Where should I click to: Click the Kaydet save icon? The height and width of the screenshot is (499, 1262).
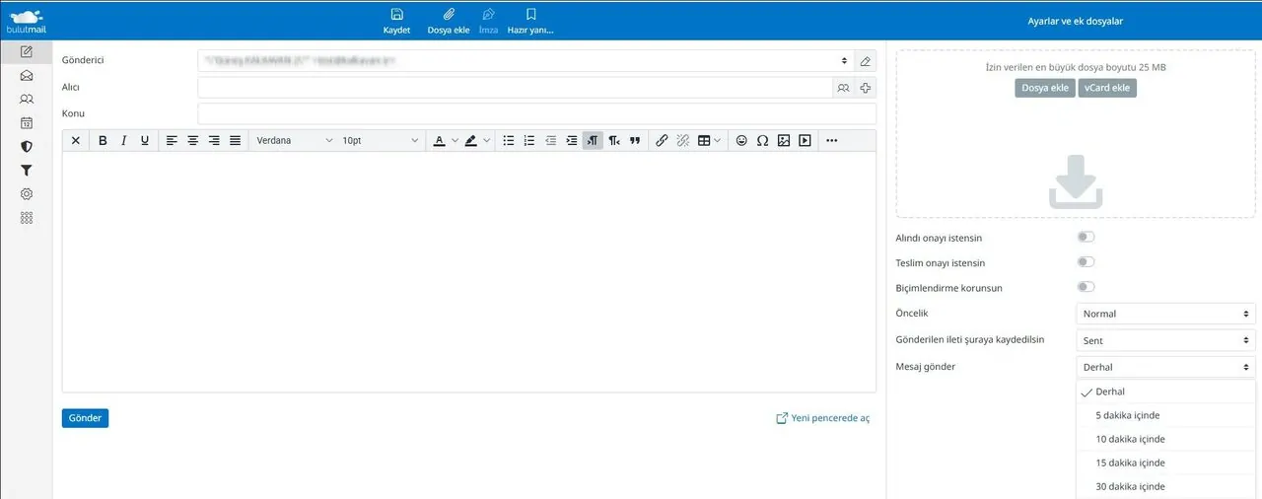coord(396,15)
